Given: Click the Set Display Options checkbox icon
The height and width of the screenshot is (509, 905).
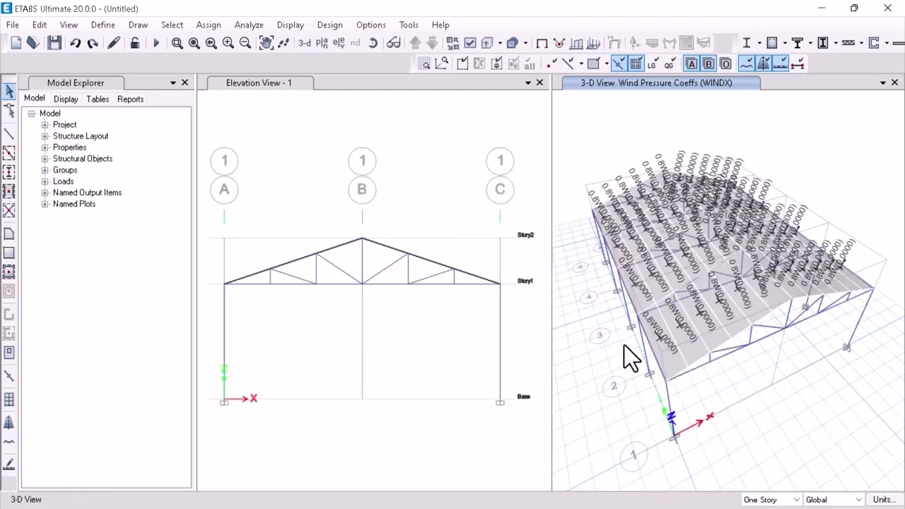Looking at the screenshot, I should [470, 43].
